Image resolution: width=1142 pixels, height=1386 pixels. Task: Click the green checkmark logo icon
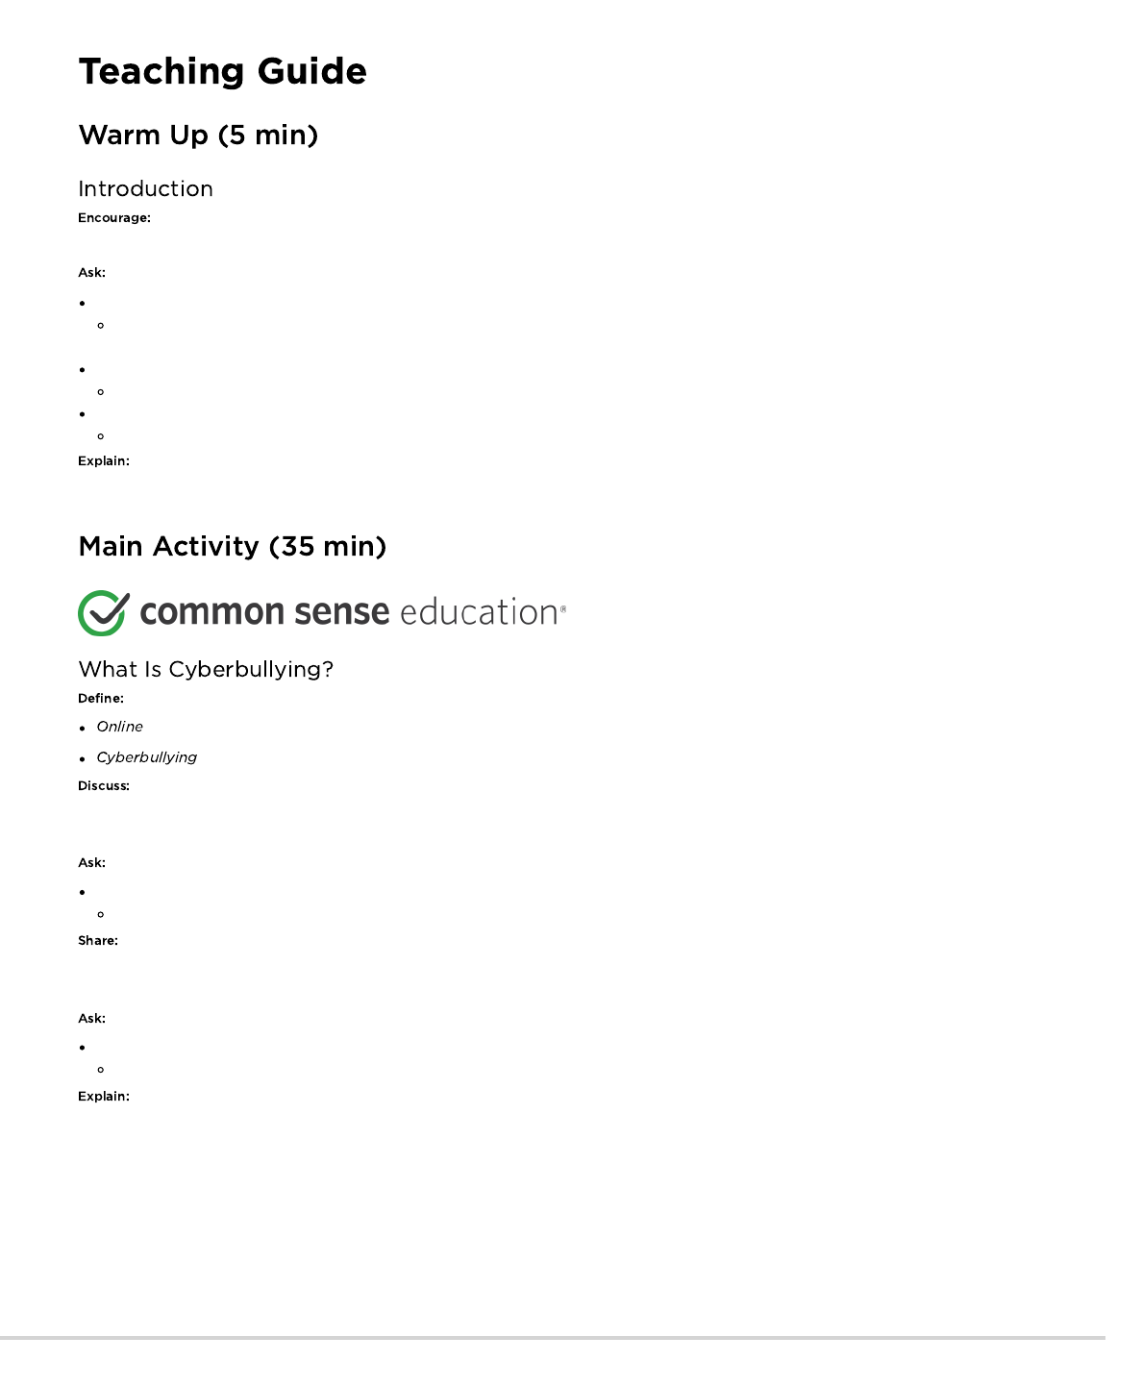[x=103, y=613]
